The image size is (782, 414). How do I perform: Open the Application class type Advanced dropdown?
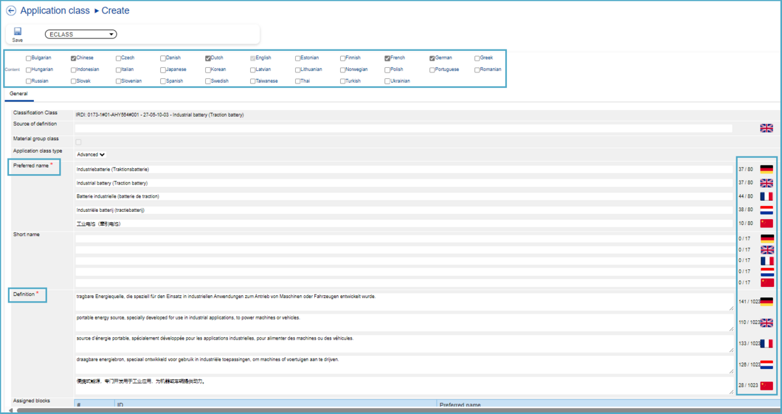coord(91,155)
